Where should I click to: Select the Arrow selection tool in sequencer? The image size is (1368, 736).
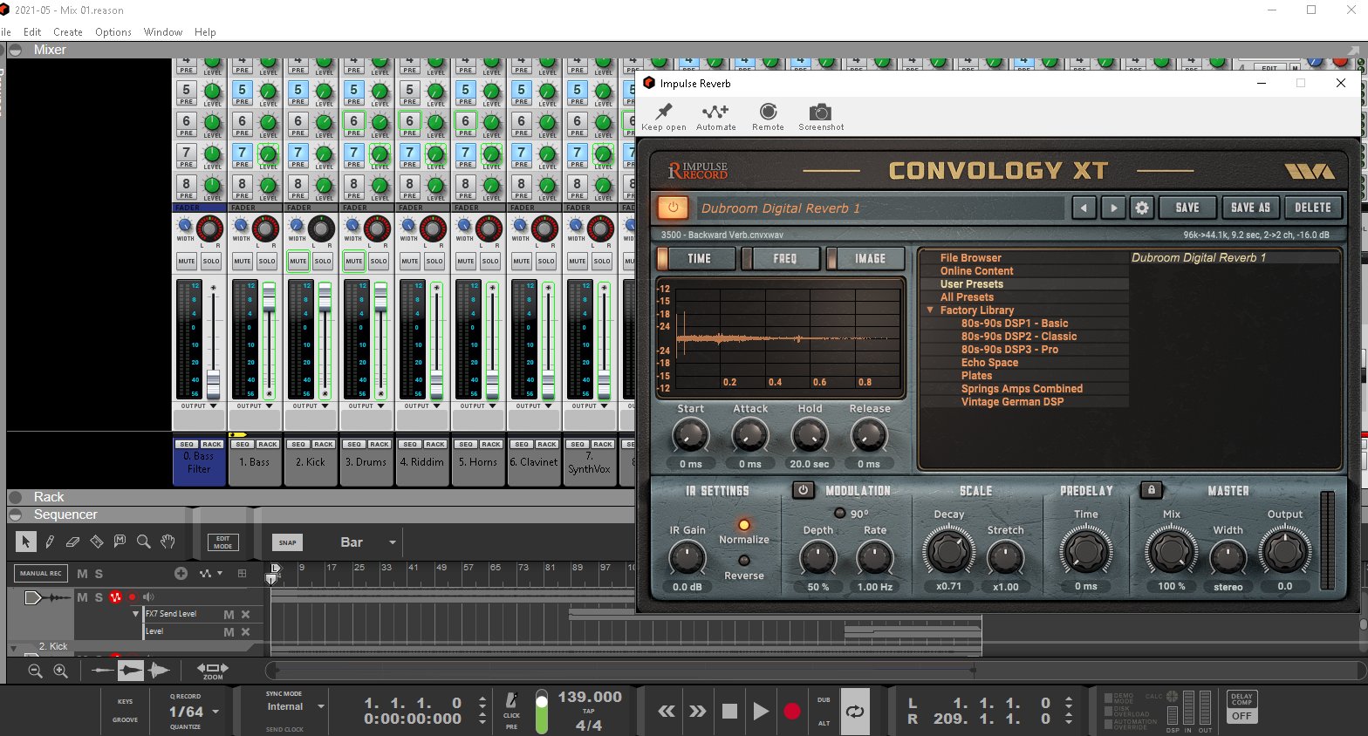click(25, 542)
